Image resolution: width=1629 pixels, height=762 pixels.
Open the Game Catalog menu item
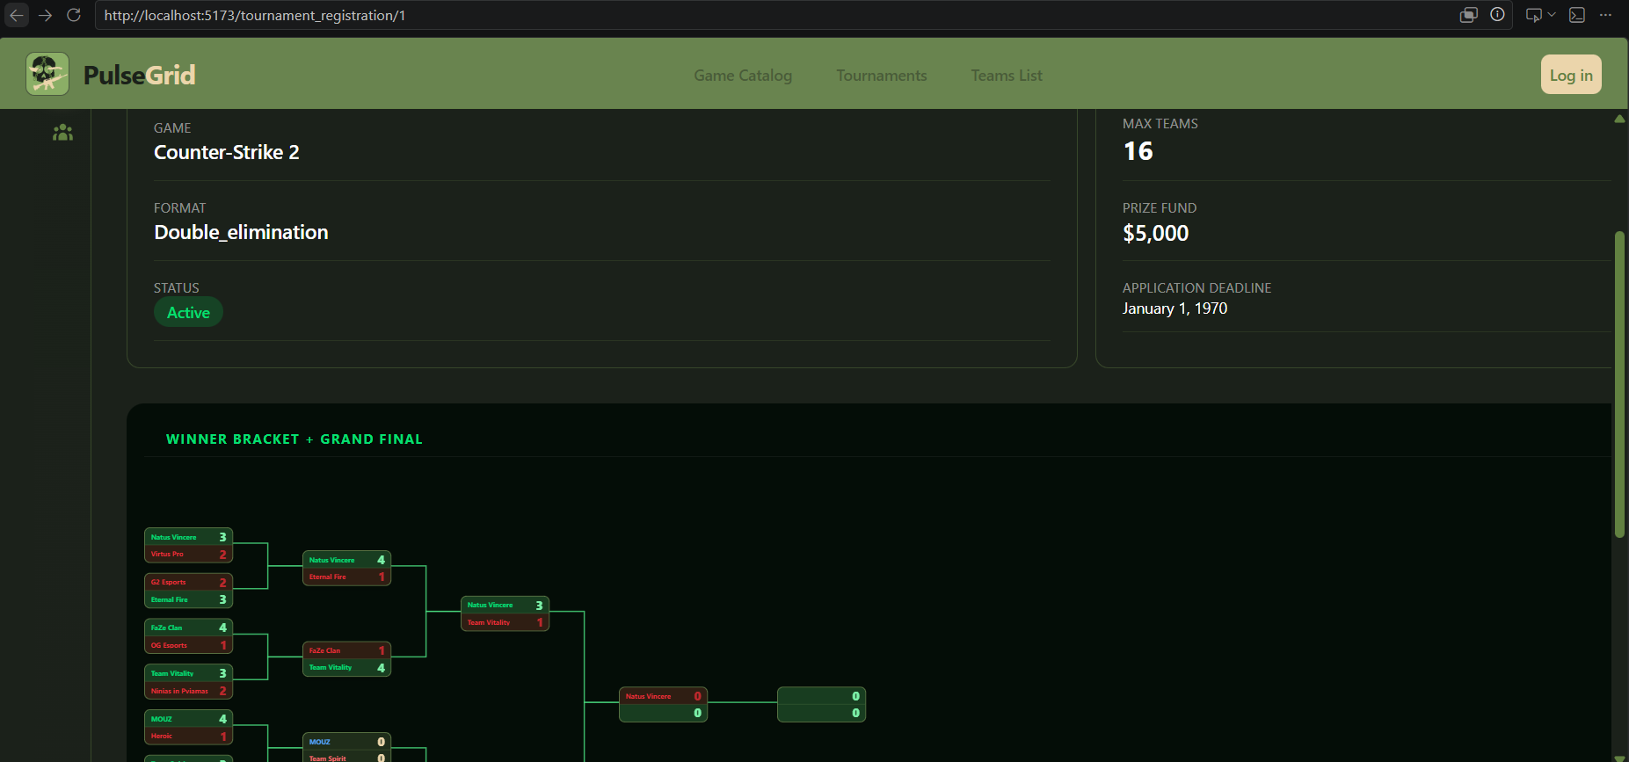click(743, 76)
